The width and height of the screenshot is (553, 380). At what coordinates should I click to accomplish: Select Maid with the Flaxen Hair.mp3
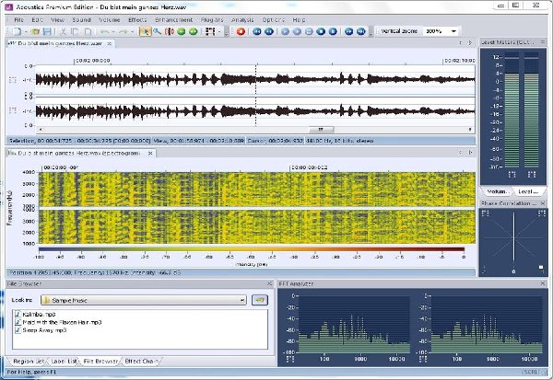[59, 322]
